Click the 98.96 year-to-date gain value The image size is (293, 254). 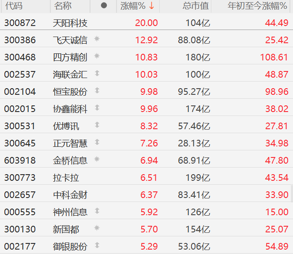click(277, 92)
